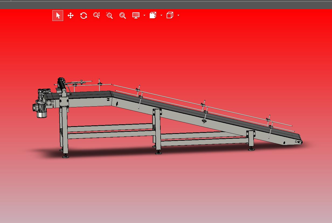The height and width of the screenshot is (223, 332).
Task: Use the Zoom to area tool
Action: coord(109,15)
